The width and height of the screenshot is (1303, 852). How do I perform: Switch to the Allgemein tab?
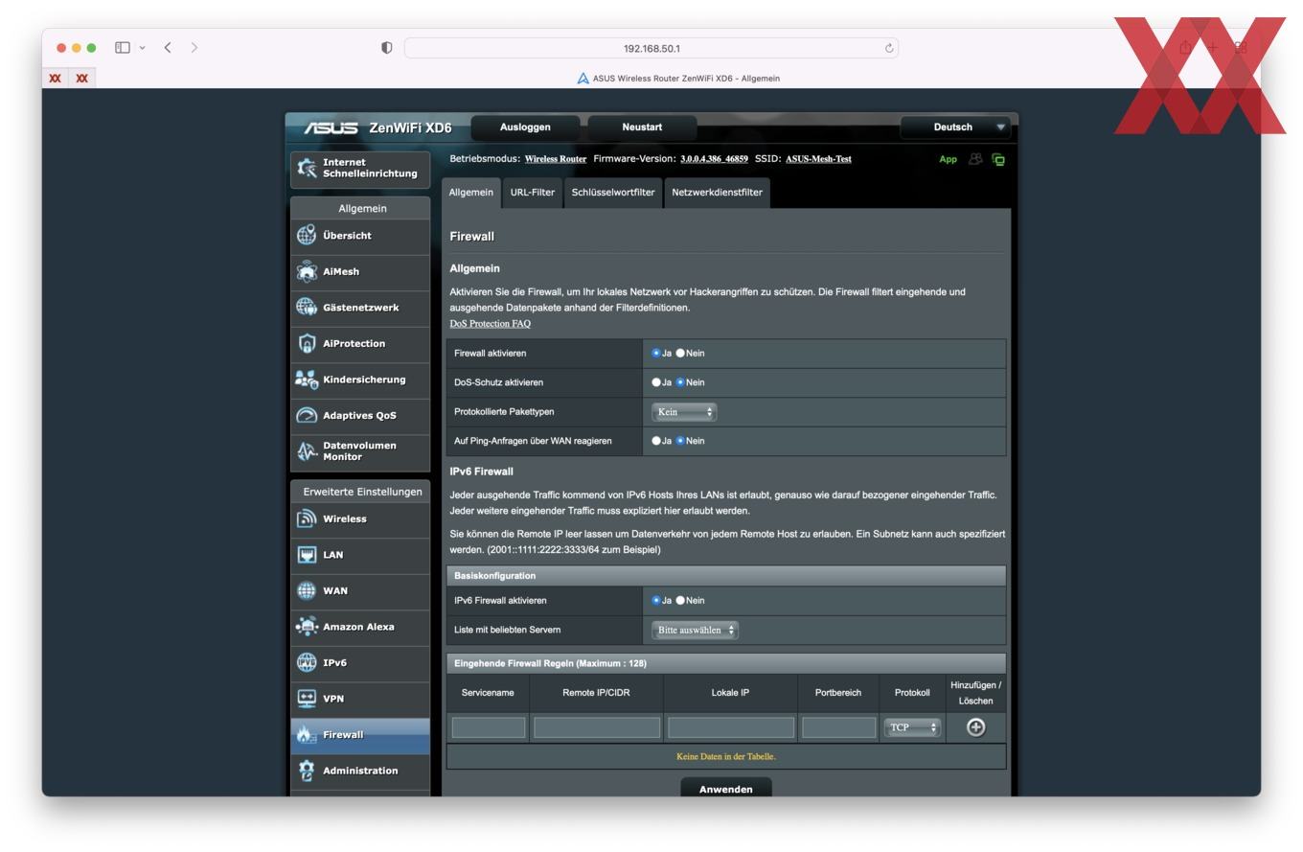coord(471,193)
